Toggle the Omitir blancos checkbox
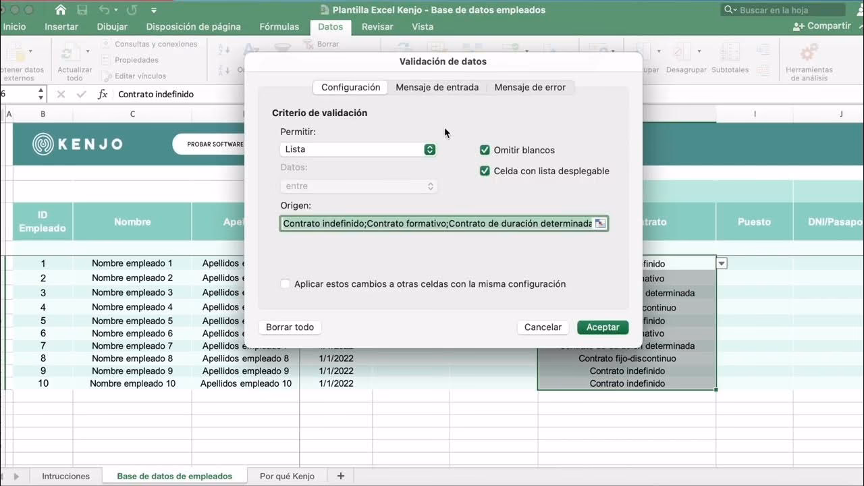 tap(485, 150)
